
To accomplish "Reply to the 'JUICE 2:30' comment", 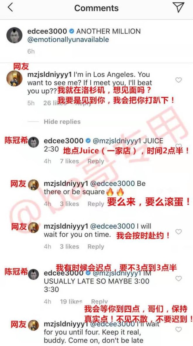I will tap(96, 161).
